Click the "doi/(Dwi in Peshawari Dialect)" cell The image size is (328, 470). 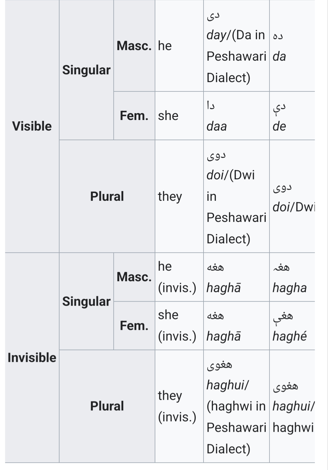[x=236, y=196]
